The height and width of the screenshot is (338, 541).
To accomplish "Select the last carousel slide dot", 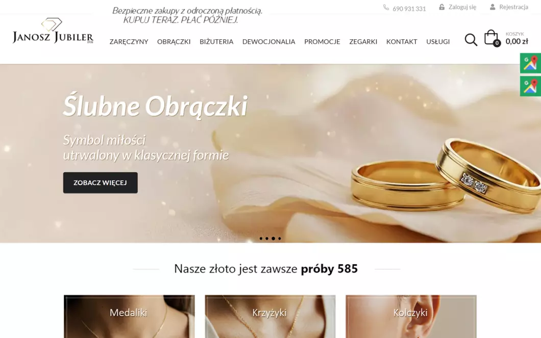I will pos(280,239).
